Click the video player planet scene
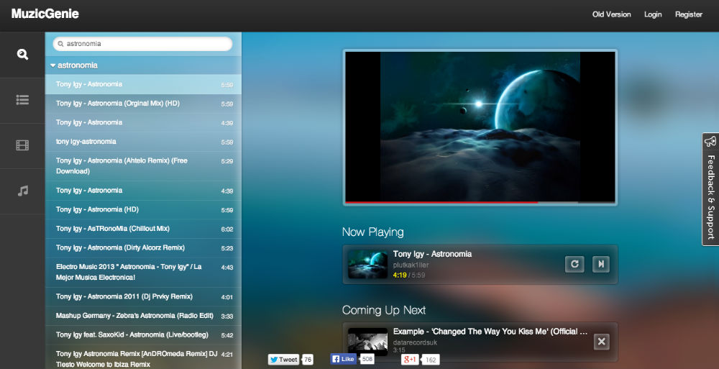Image resolution: width=719 pixels, height=369 pixels. 480,126
